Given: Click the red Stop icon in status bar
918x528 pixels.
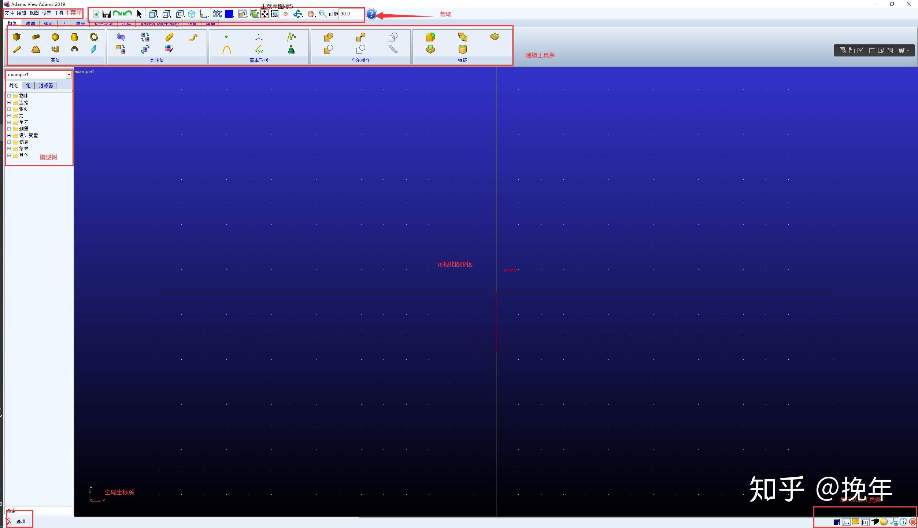Looking at the screenshot, I should [x=913, y=522].
